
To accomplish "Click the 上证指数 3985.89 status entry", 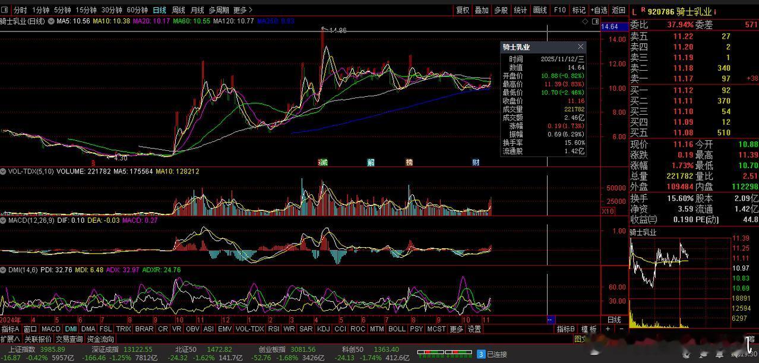I will [37, 349].
